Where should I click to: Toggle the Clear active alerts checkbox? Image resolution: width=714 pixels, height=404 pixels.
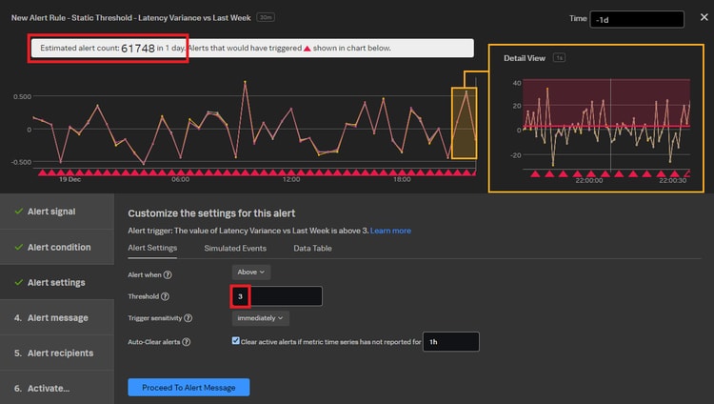[x=236, y=341]
